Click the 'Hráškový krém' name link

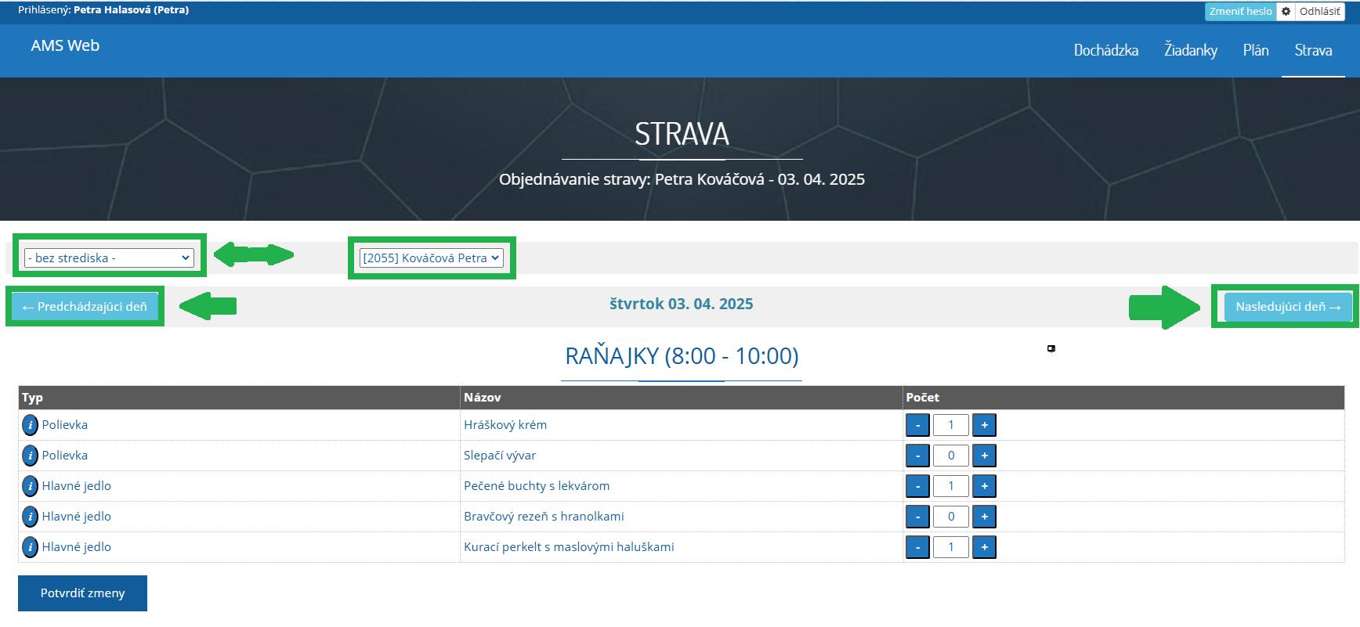505,425
